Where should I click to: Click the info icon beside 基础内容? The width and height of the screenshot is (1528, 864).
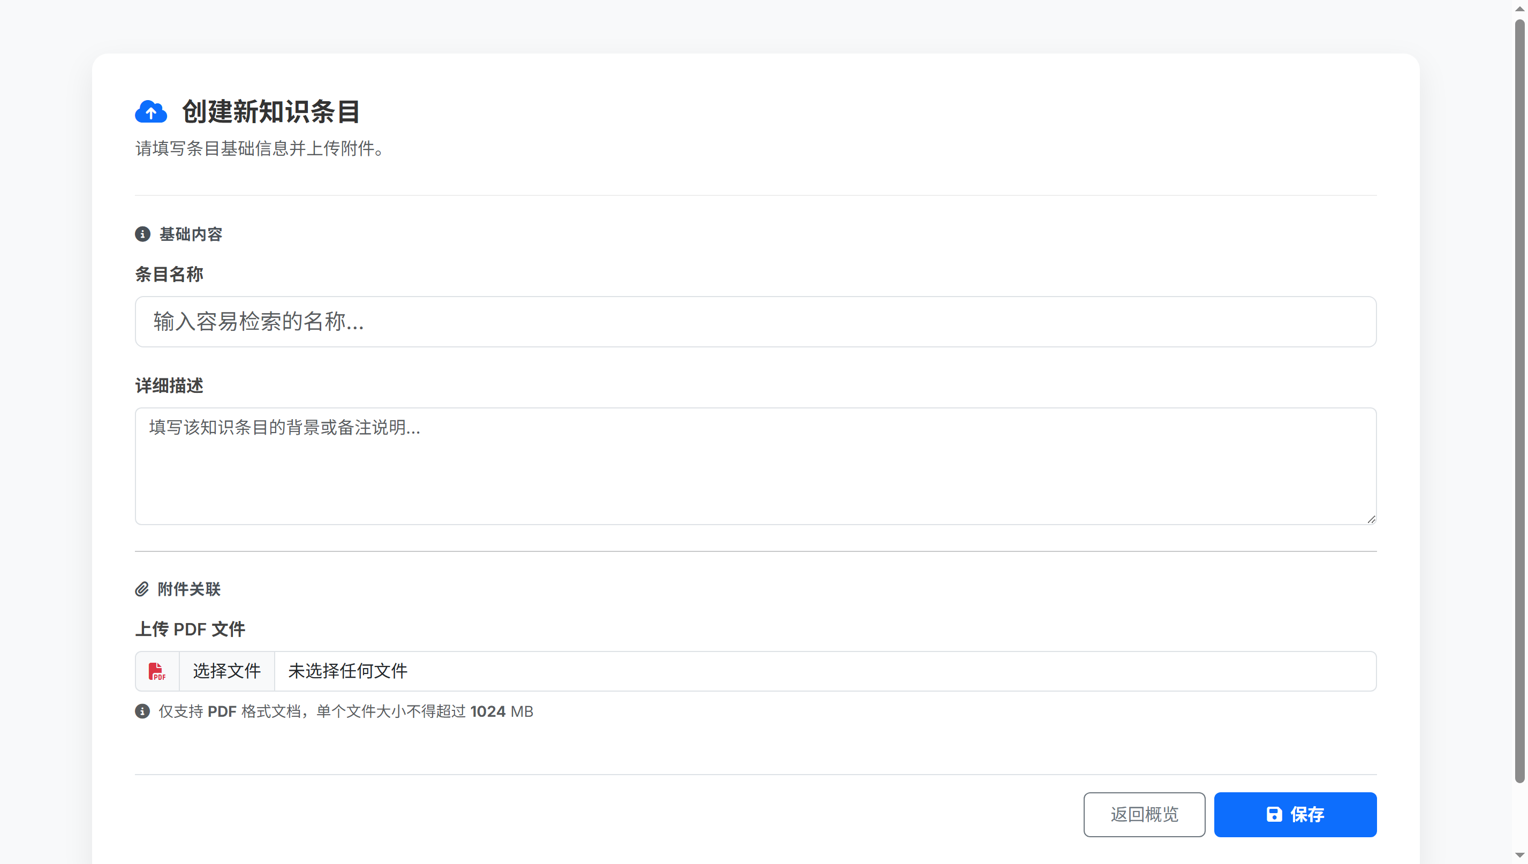point(142,234)
